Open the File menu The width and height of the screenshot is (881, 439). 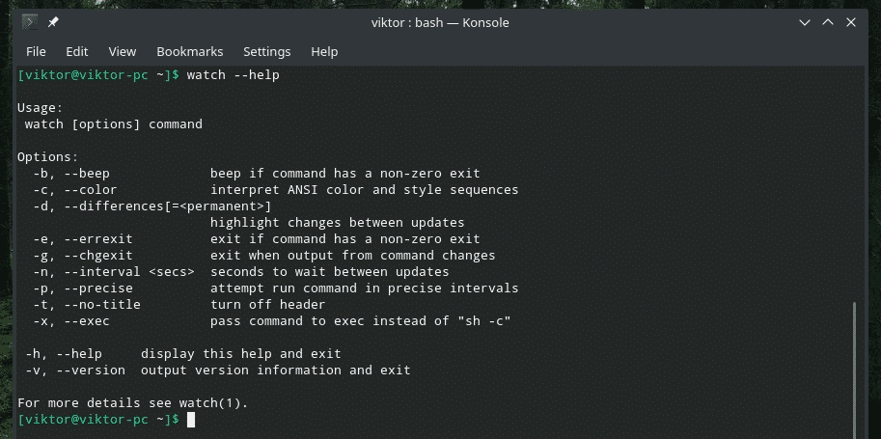(36, 51)
